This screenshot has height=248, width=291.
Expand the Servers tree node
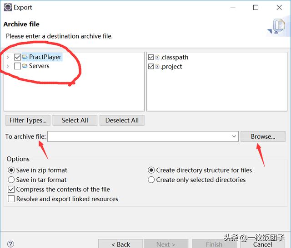click(8, 66)
